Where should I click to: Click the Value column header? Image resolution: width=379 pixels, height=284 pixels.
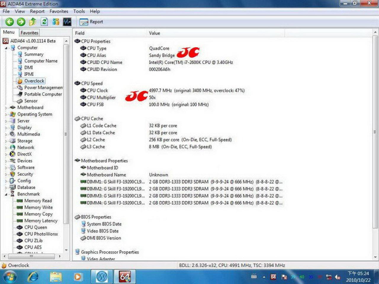click(x=216, y=33)
